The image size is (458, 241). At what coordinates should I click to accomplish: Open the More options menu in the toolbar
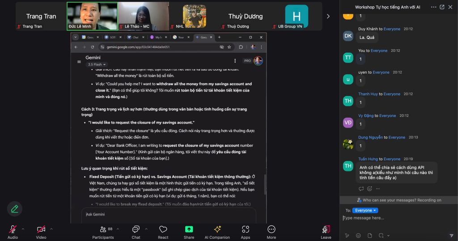tap(271, 232)
